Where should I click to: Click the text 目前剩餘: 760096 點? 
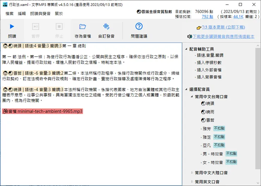click(194, 12)
